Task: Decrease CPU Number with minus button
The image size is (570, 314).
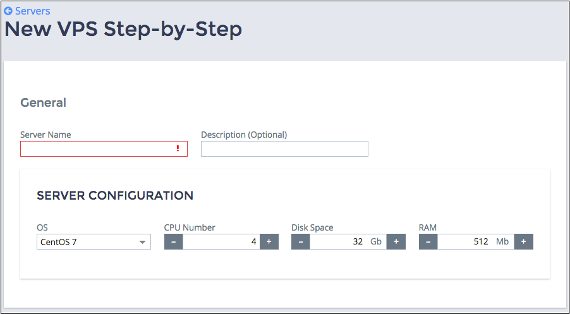Action: coord(174,242)
